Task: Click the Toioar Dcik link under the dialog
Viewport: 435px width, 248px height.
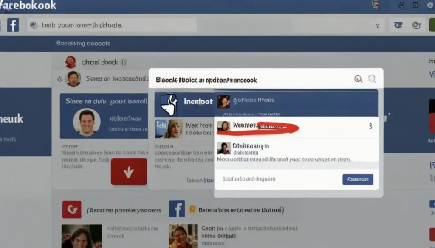Action: [x=200, y=181]
